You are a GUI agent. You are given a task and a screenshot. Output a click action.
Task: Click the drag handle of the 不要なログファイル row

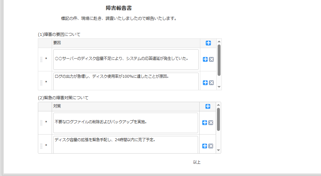(x=41, y=123)
